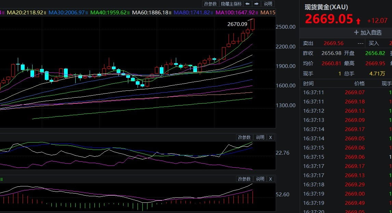This screenshot has width=392, height=213.
Task: Click 隐藏主指标 to hide main indicator
Action: 231,4
